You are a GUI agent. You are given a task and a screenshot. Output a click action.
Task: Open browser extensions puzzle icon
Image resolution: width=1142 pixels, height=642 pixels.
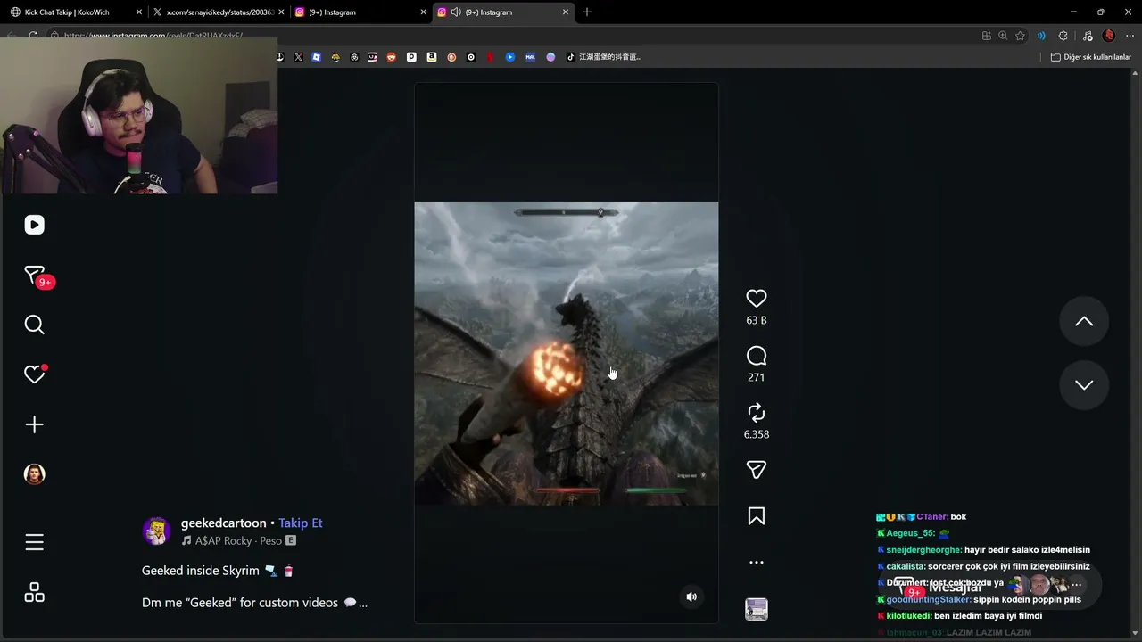coord(1063,36)
